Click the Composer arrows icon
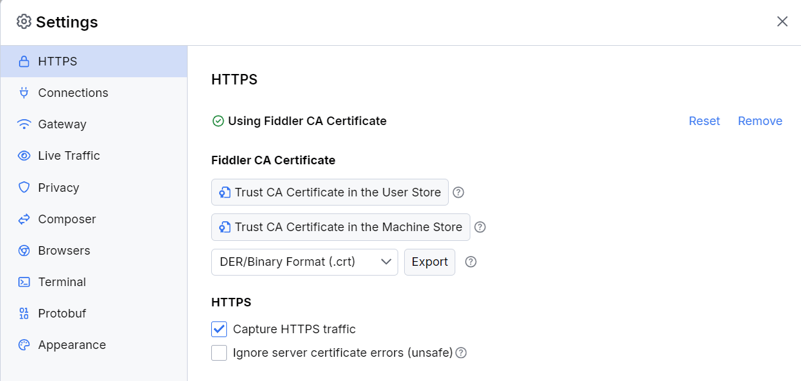The height and width of the screenshot is (381, 801). pyautogui.click(x=24, y=219)
